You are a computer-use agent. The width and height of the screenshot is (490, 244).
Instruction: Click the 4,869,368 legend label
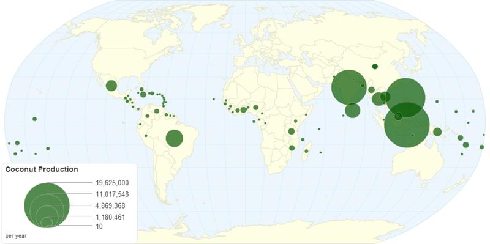pos(111,205)
